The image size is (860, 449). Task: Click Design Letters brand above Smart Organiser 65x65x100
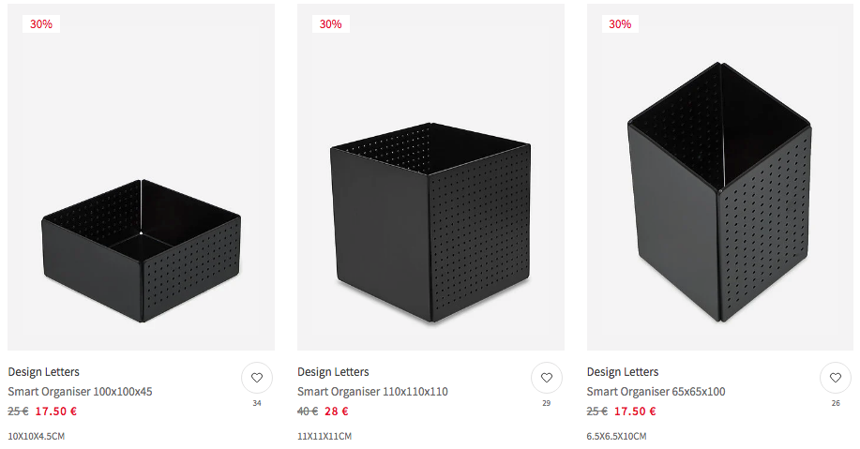click(x=623, y=372)
